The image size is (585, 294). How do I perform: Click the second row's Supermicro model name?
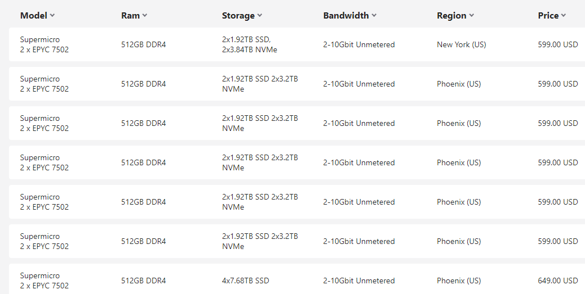coord(39,79)
